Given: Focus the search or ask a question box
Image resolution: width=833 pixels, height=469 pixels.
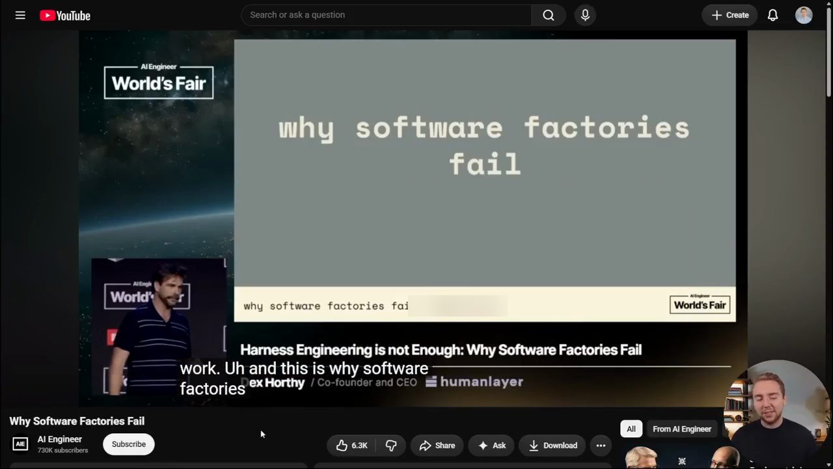Looking at the screenshot, I should point(386,15).
